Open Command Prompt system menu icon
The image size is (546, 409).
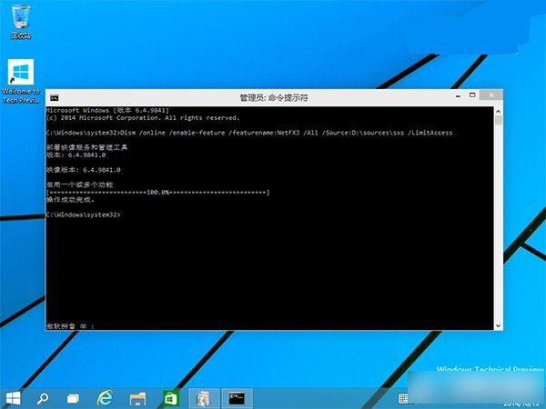54,97
